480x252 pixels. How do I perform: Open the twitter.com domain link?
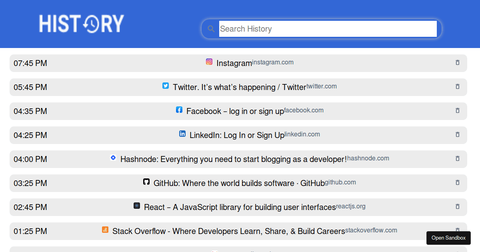322,86
